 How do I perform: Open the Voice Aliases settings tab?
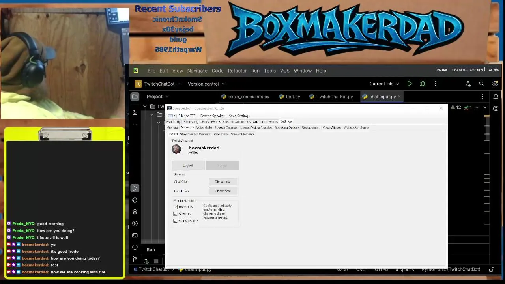pyautogui.click(x=332, y=127)
